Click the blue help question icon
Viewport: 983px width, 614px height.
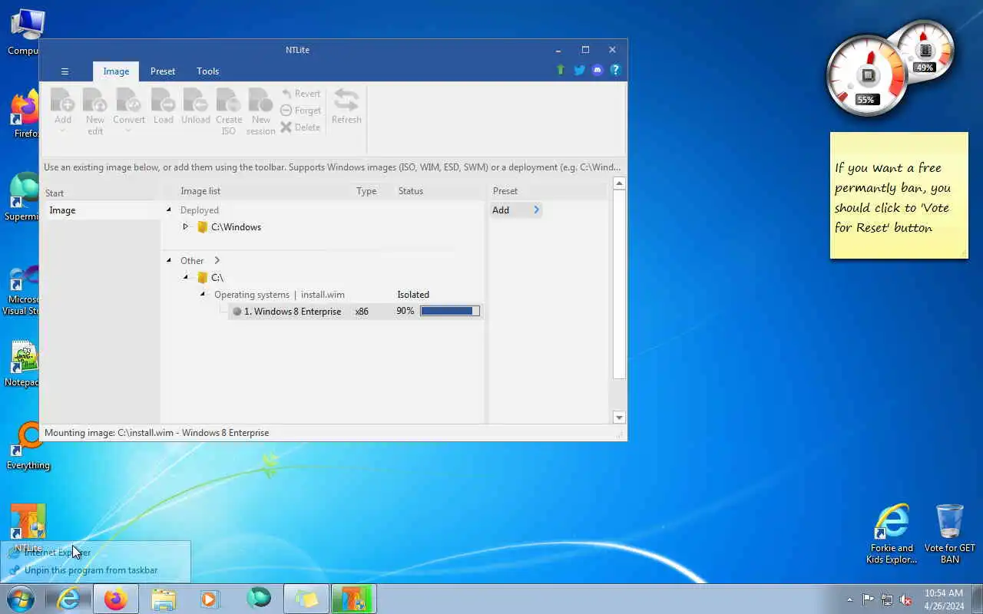[615, 70]
